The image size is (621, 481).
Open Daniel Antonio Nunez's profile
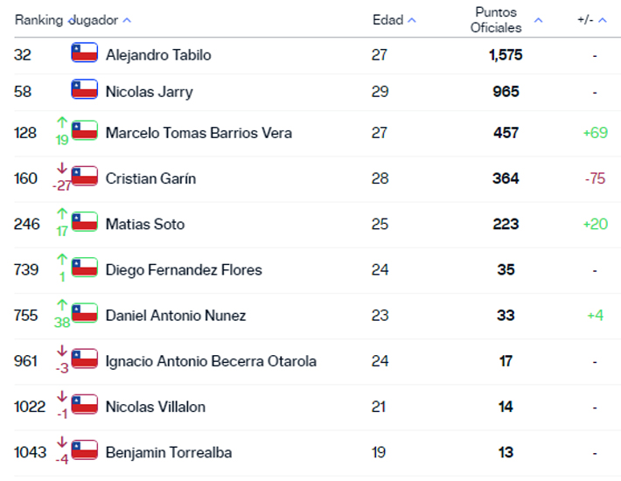point(176,316)
